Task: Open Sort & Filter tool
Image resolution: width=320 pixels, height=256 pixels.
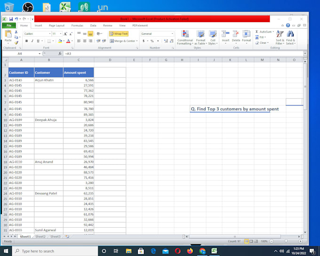Action: (280, 37)
